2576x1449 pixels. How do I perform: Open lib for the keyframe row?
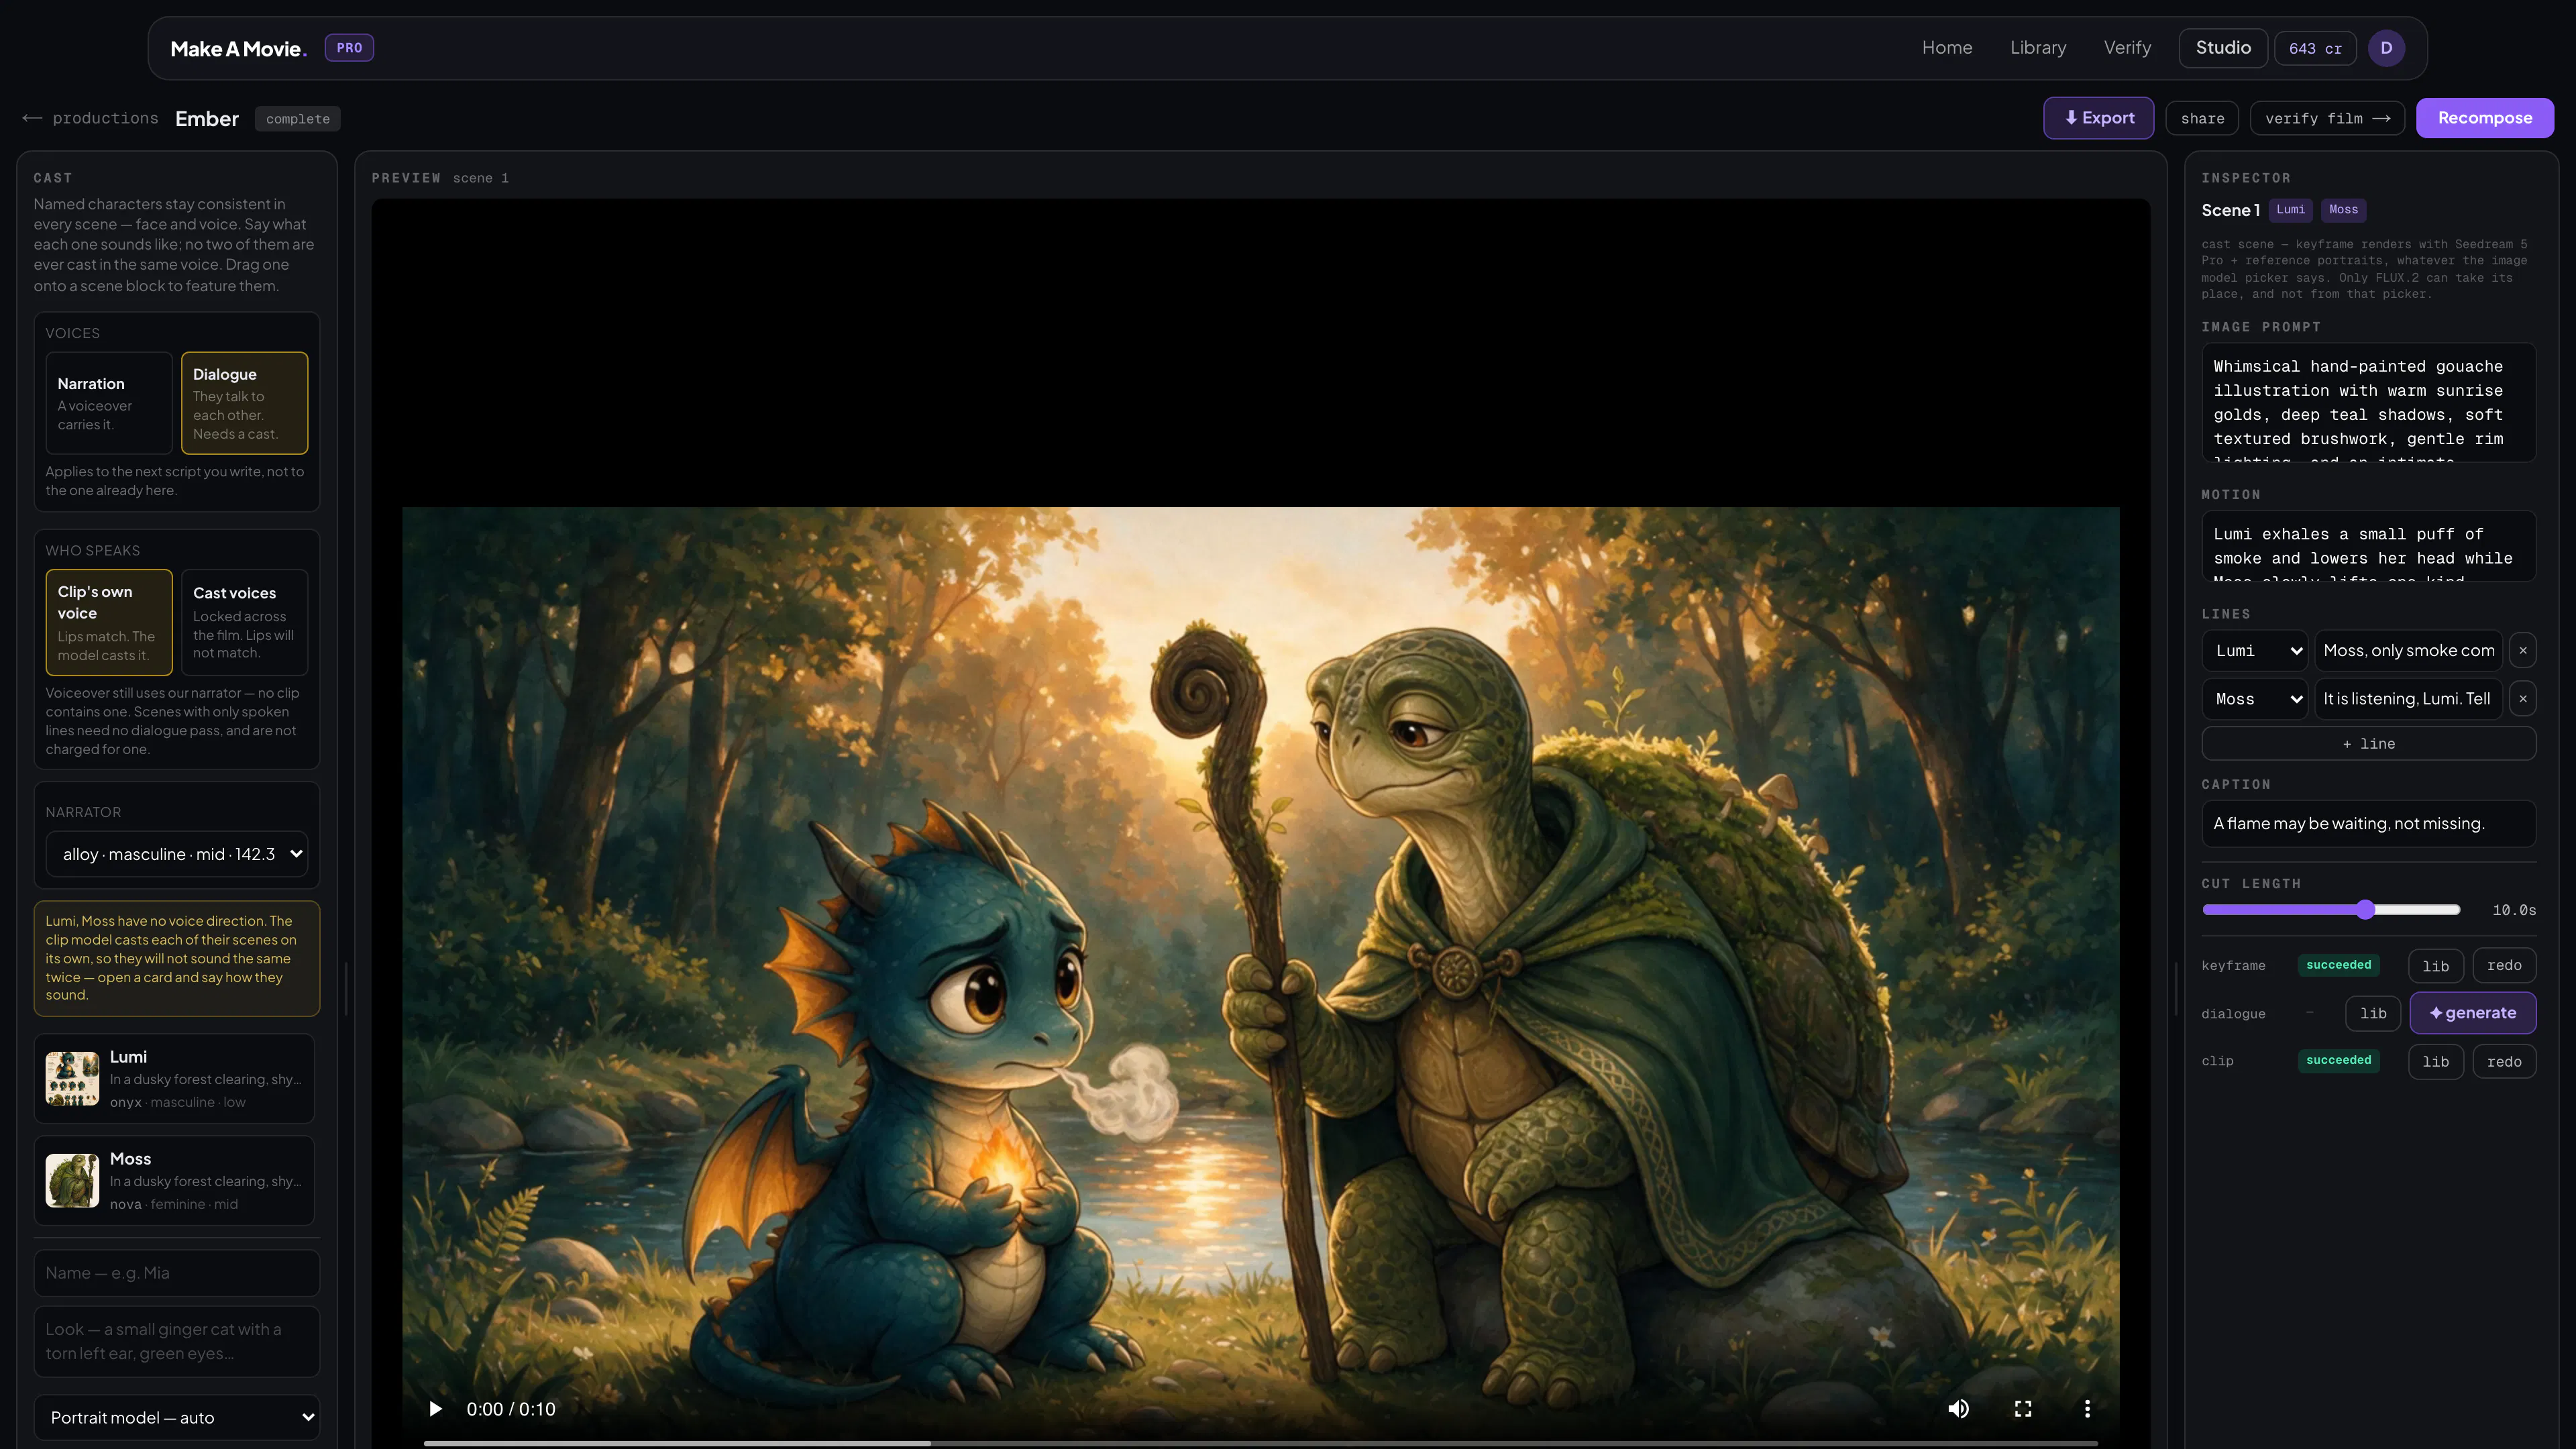tap(2435, 965)
